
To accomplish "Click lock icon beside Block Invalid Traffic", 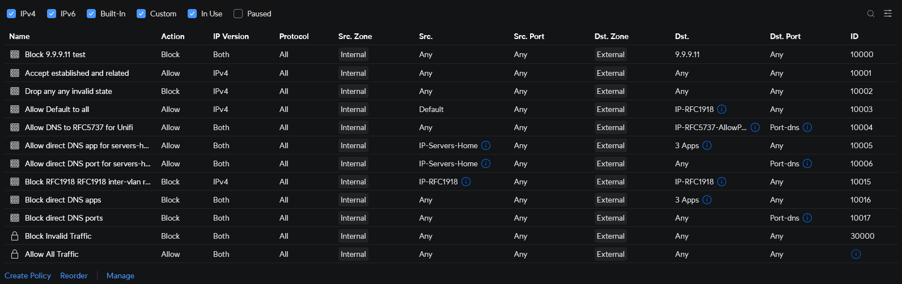I will coord(15,236).
